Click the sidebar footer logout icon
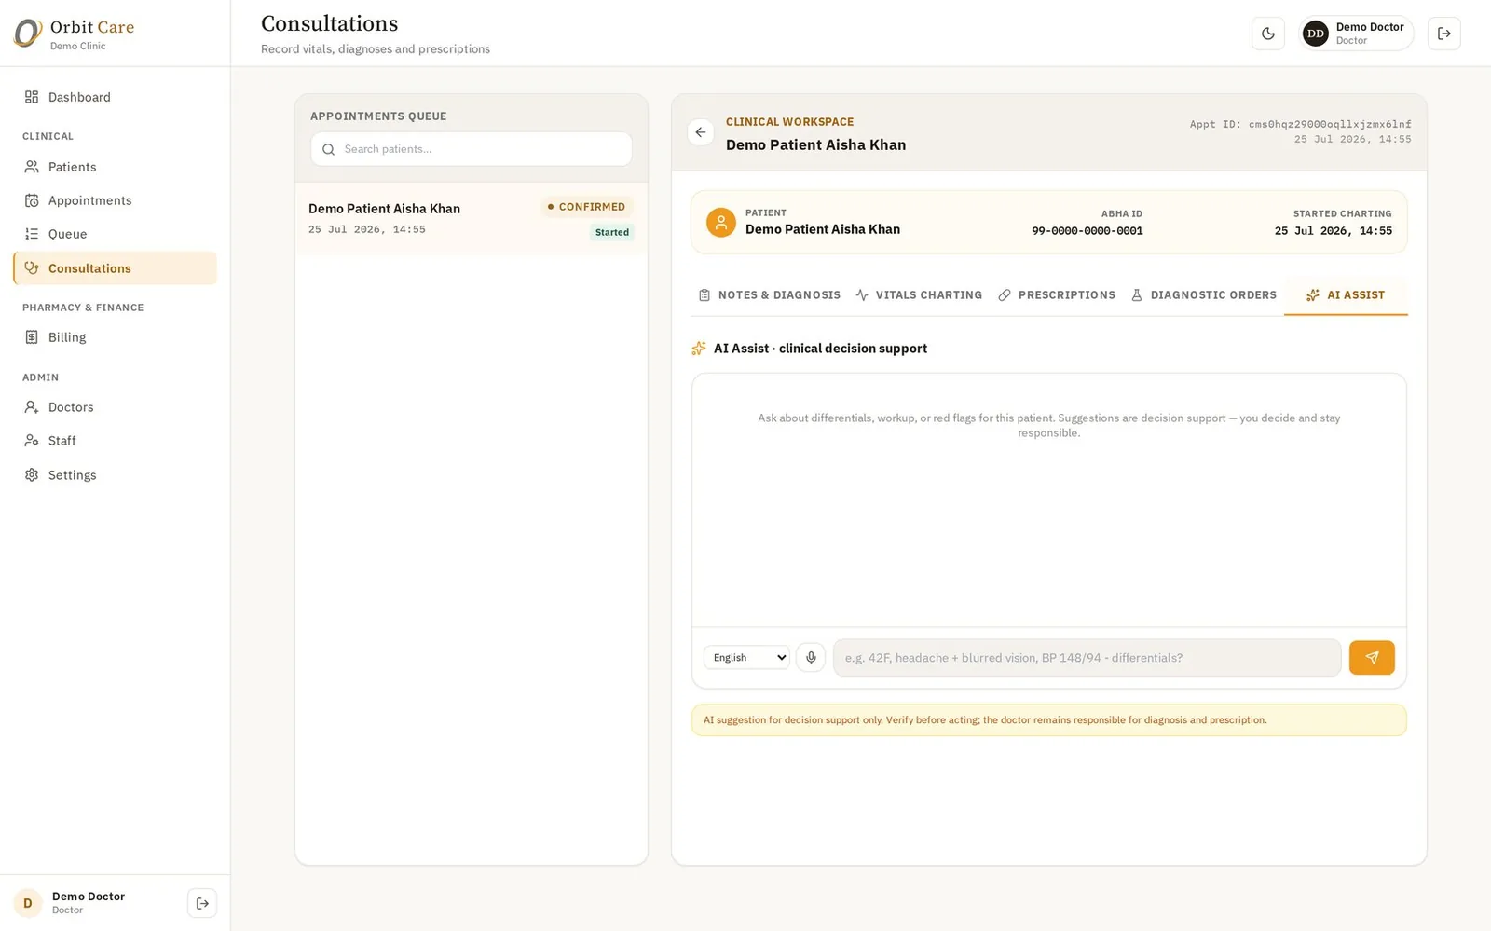Image resolution: width=1491 pixels, height=931 pixels. pos(202,903)
